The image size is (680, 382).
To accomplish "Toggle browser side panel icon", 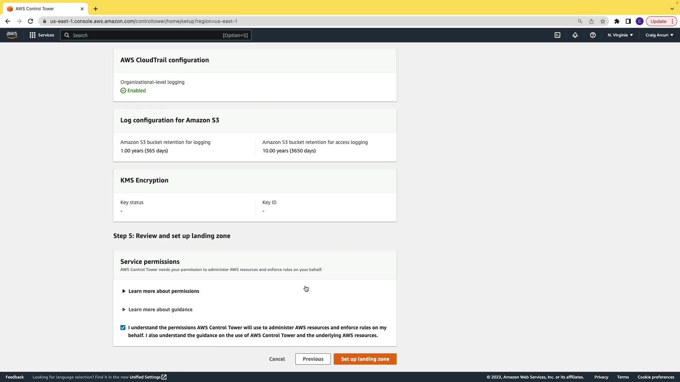I will tap(628, 21).
